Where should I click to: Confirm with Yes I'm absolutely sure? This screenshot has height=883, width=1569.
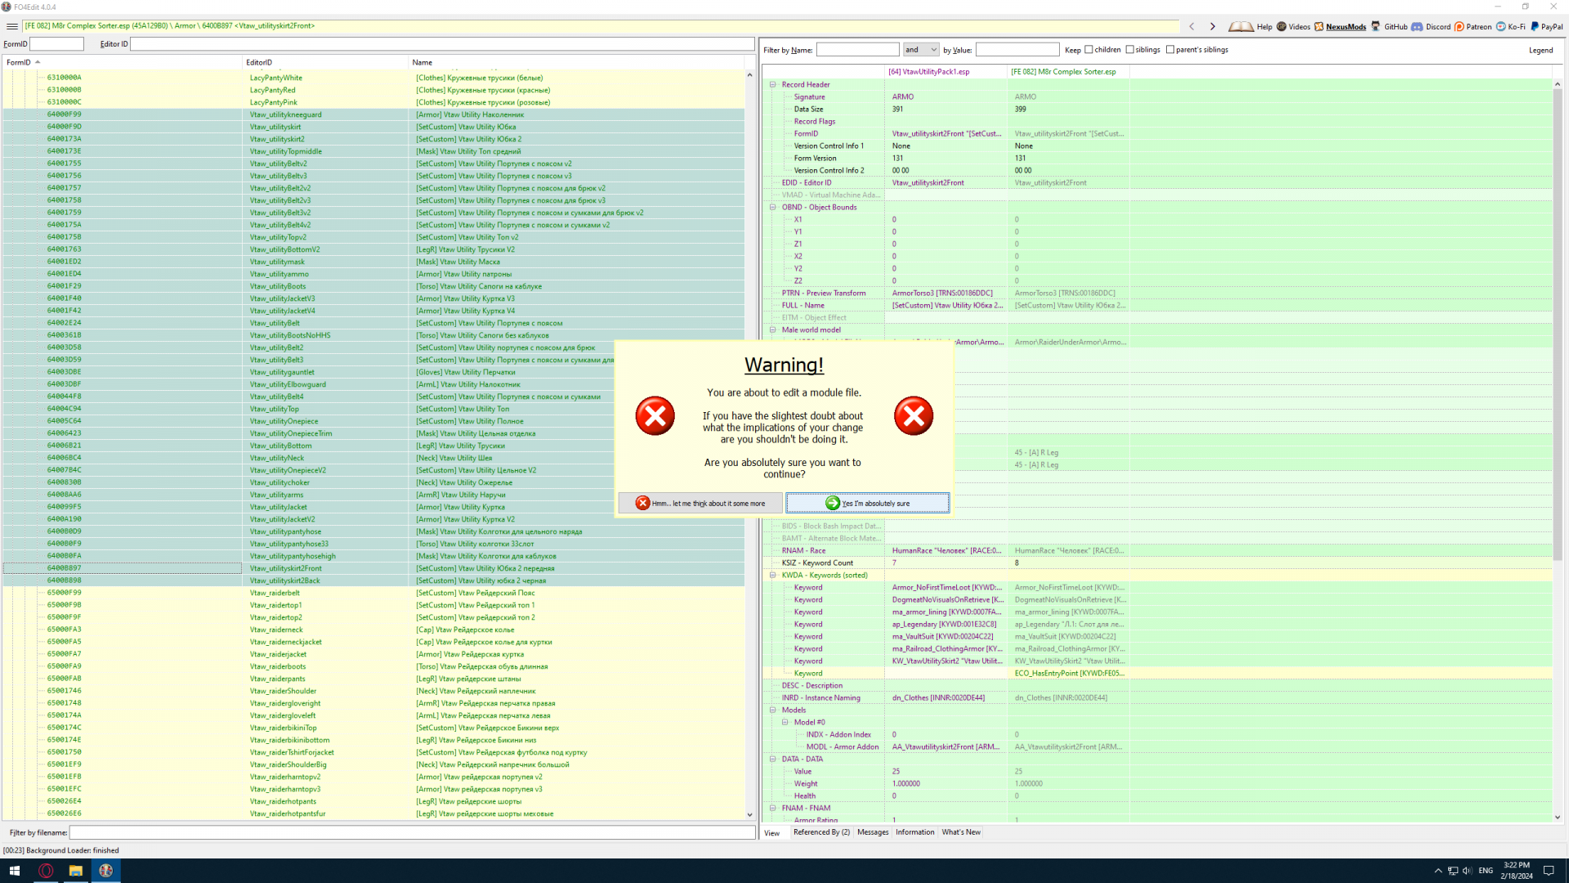click(x=867, y=503)
